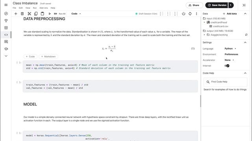252x141 pixels.
Task: Click the train_features scaling code cell
Action: point(110,86)
